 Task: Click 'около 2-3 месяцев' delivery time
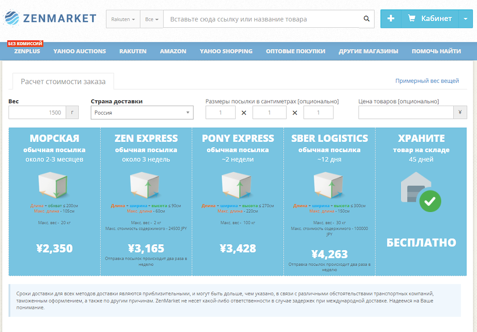point(55,159)
